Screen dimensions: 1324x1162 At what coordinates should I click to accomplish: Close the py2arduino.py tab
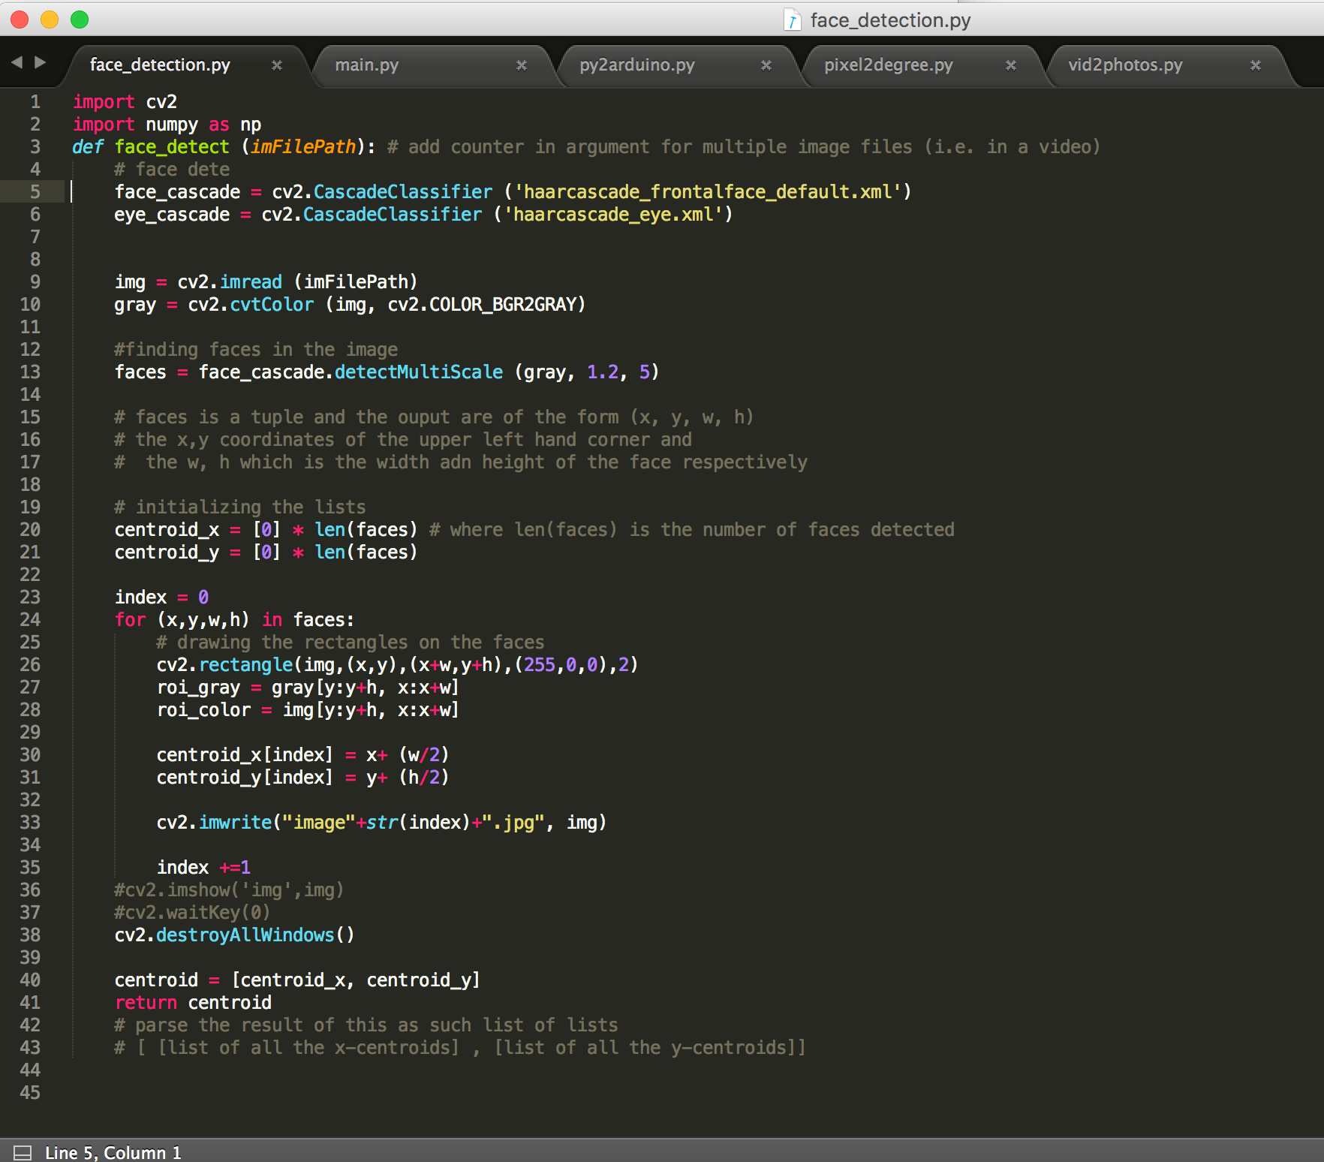pyautogui.click(x=766, y=65)
